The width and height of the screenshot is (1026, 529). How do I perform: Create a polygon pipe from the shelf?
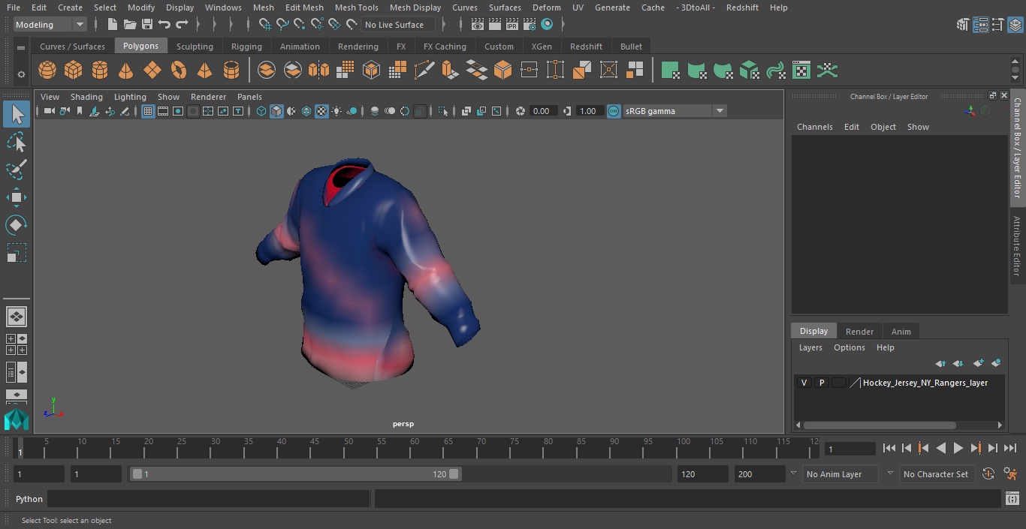[x=231, y=71]
